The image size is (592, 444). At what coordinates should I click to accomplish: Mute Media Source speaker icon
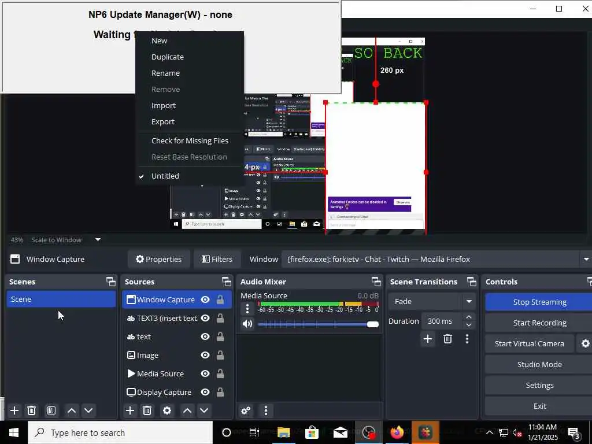click(247, 324)
